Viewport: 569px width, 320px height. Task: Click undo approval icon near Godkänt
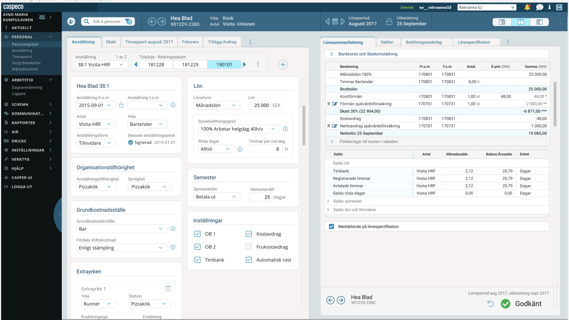click(490, 304)
